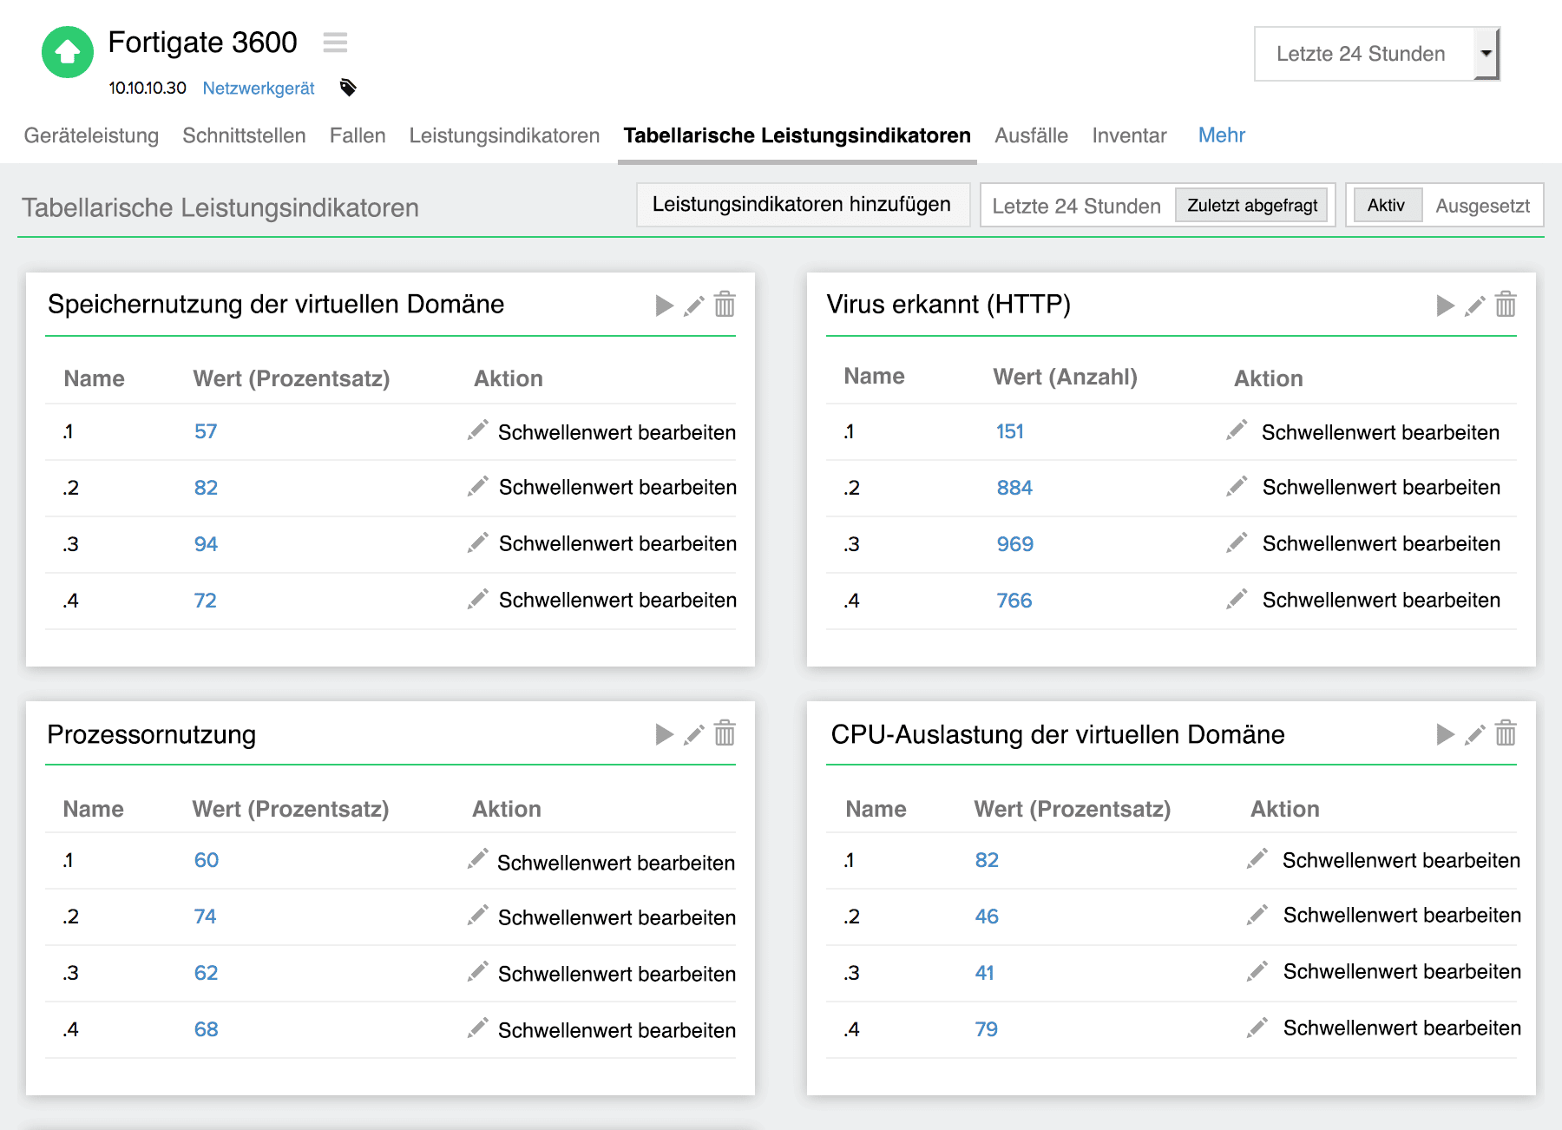Click the edit pencil icon on Prozessornutzung panel
The height and width of the screenshot is (1130, 1562).
pos(693,734)
